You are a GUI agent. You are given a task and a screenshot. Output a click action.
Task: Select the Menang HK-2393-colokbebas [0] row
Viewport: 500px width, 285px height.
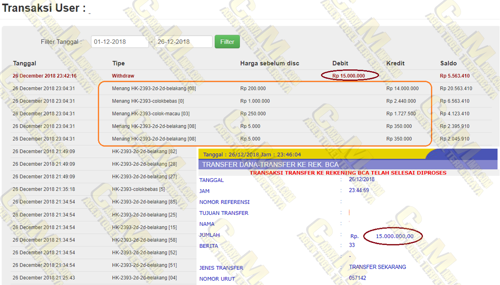pyautogui.click(x=144, y=101)
